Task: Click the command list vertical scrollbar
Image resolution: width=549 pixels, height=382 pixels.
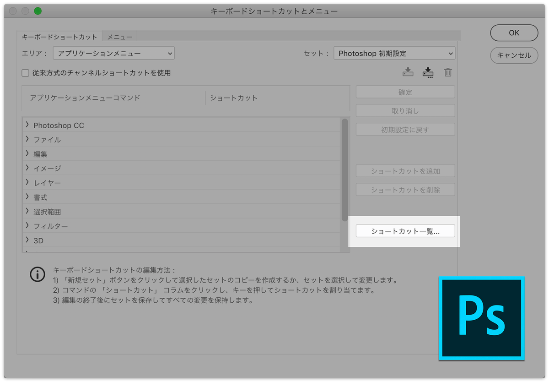Action: 344,170
